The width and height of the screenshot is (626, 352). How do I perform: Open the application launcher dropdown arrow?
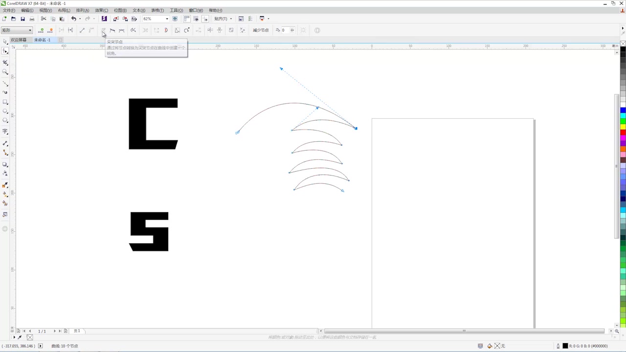point(268,19)
